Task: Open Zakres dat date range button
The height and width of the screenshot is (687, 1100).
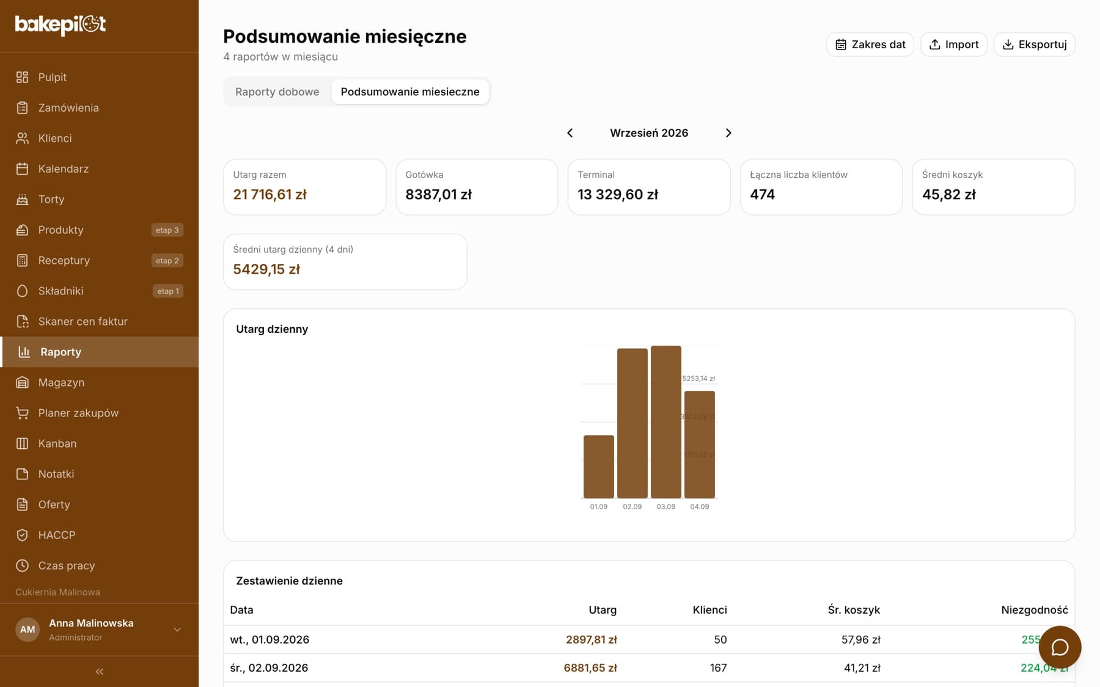Action: (x=870, y=45)
